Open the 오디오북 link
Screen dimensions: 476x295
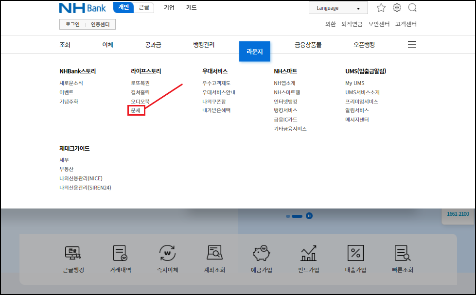click(x=140, y=102)
